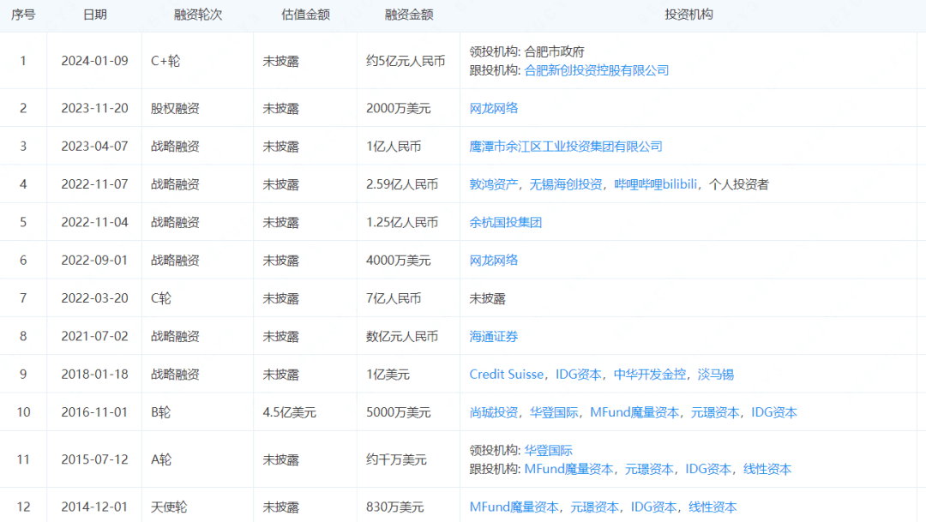The width and height of the screenshot is (926, 522).
Task: Select the date 2016-11-01
Action: [94, 412]
